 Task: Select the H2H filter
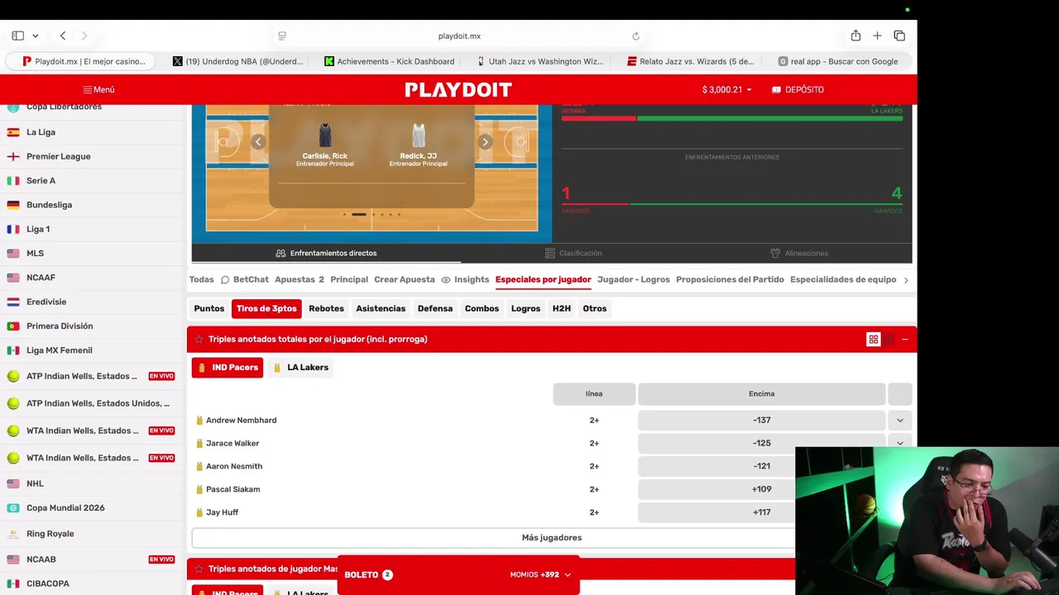[562, 308]
